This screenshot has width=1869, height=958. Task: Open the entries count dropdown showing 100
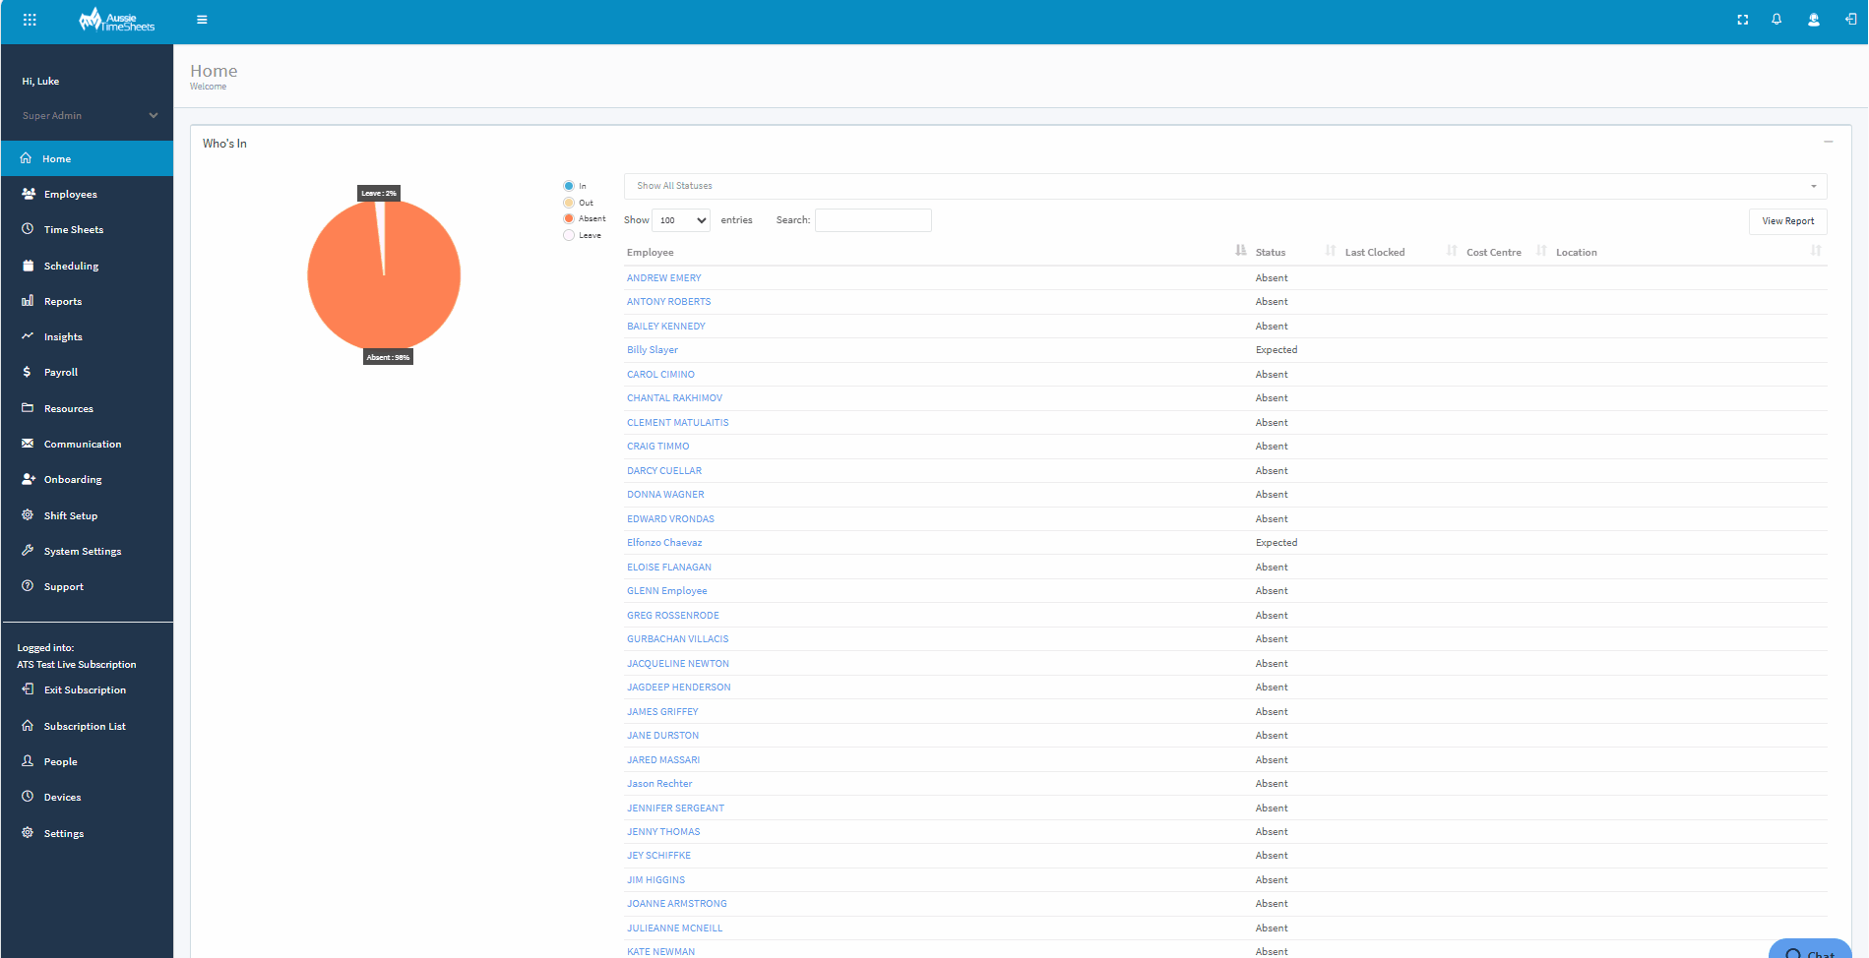click(680, 220)
